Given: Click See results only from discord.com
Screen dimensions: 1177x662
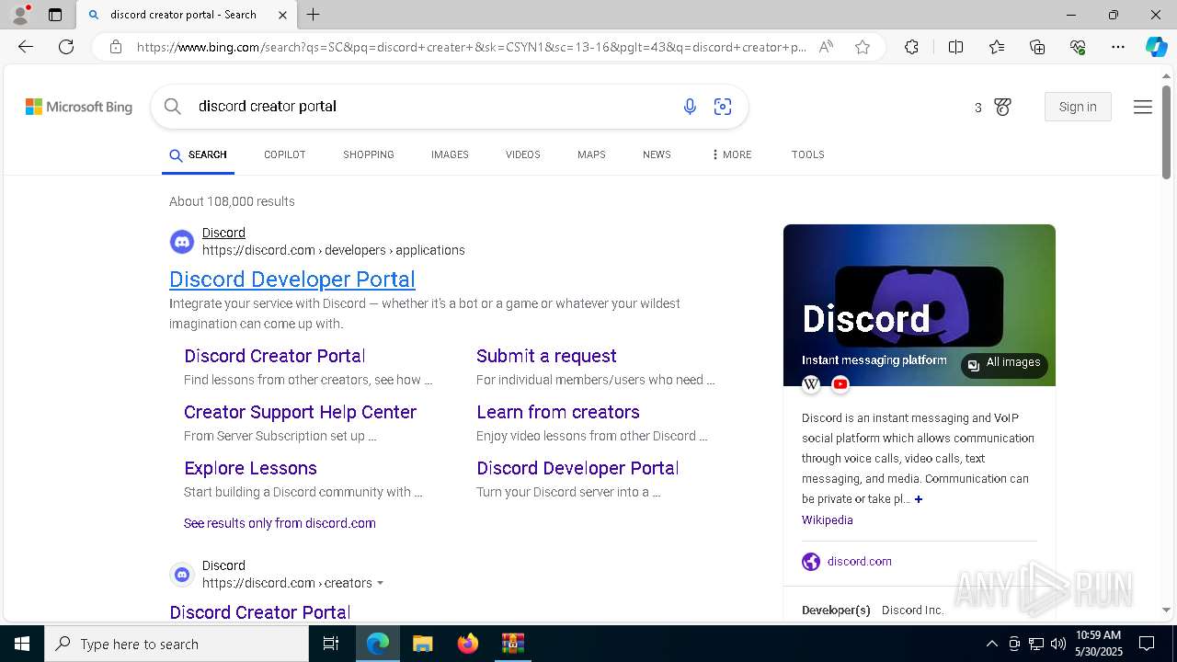Looking at the screenshot, I should [280, 523].
